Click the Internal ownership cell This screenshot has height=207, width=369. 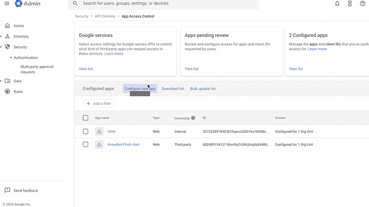point(180,131)
